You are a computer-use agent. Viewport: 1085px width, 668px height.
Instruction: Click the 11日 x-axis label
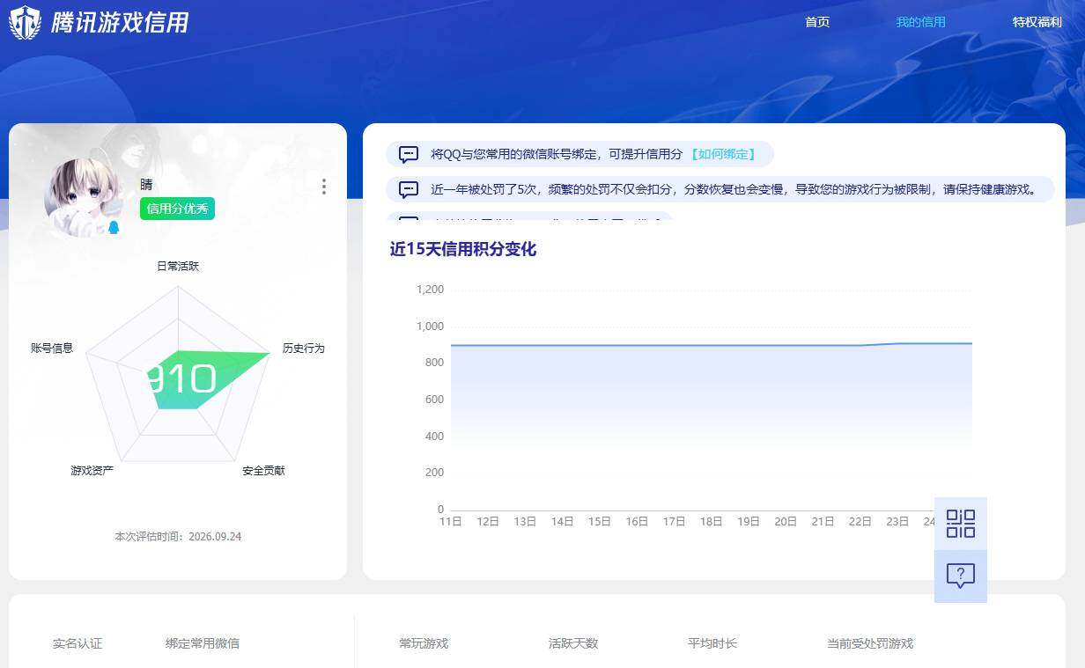point(451,521)
